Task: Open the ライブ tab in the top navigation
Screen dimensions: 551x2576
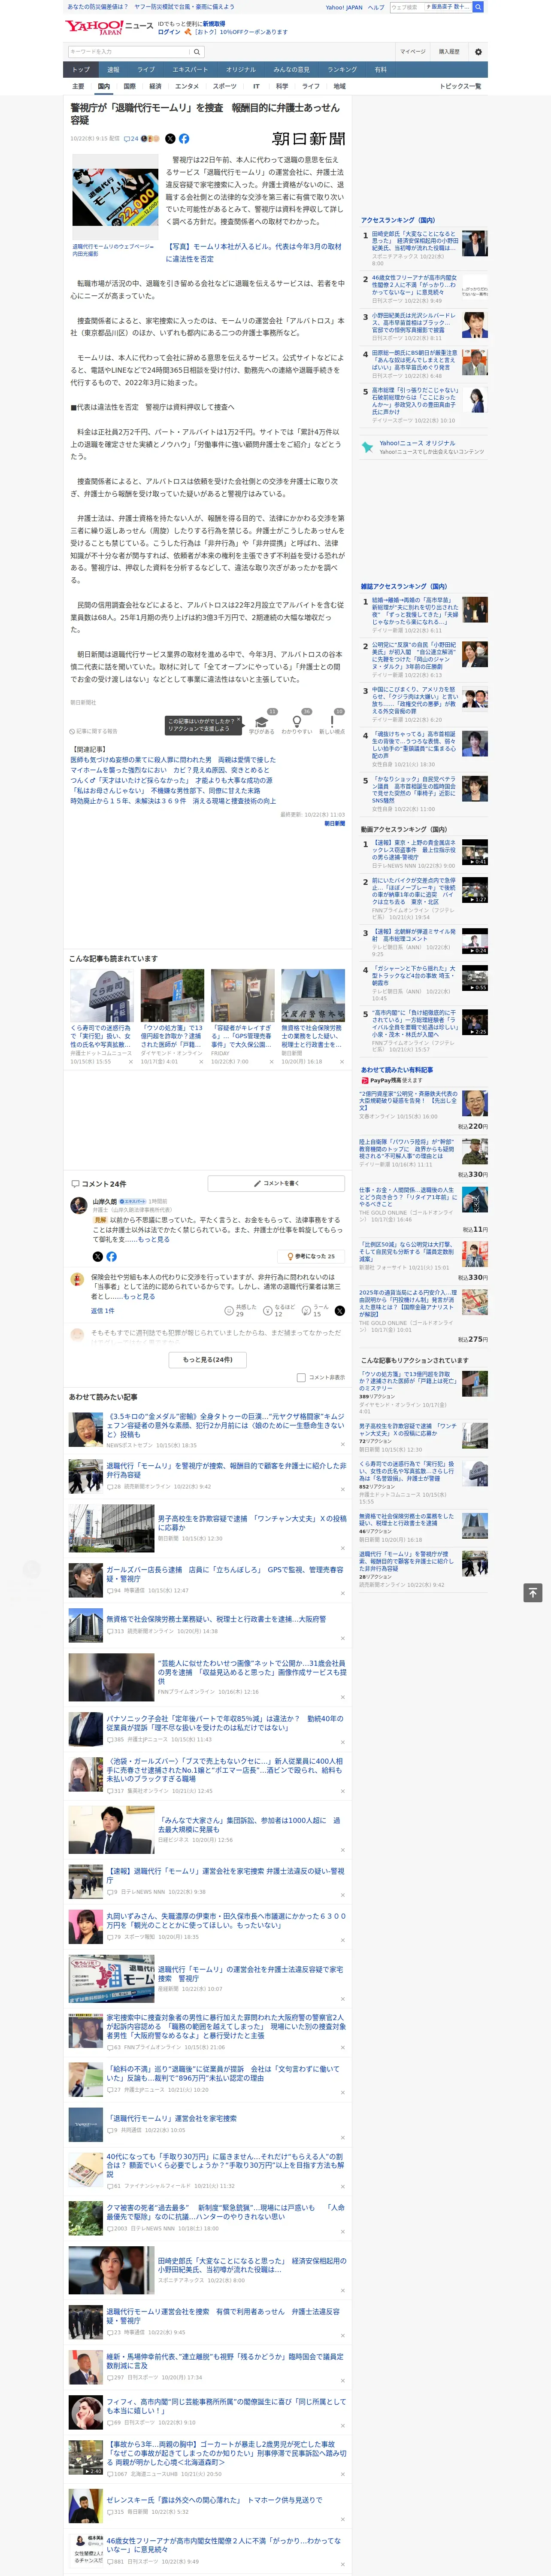Action: (x=146, y=70)
